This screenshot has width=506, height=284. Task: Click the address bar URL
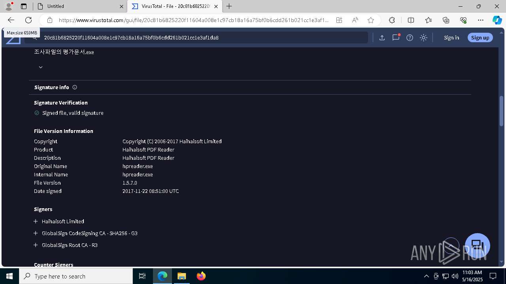pos(194,20)
